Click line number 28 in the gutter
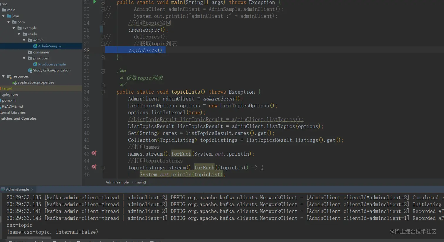 pos(87,50)
